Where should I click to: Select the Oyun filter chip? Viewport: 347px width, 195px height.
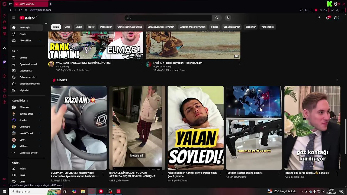[67, 27]
